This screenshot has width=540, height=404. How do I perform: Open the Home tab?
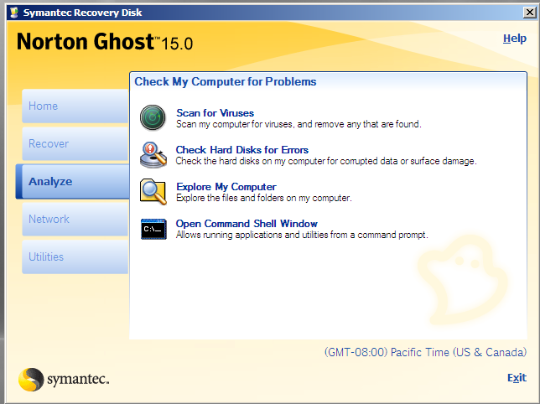point(75,106)
